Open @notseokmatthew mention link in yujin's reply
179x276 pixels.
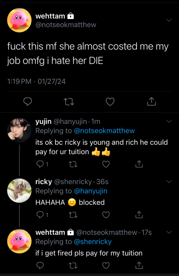tap(104, 131)
